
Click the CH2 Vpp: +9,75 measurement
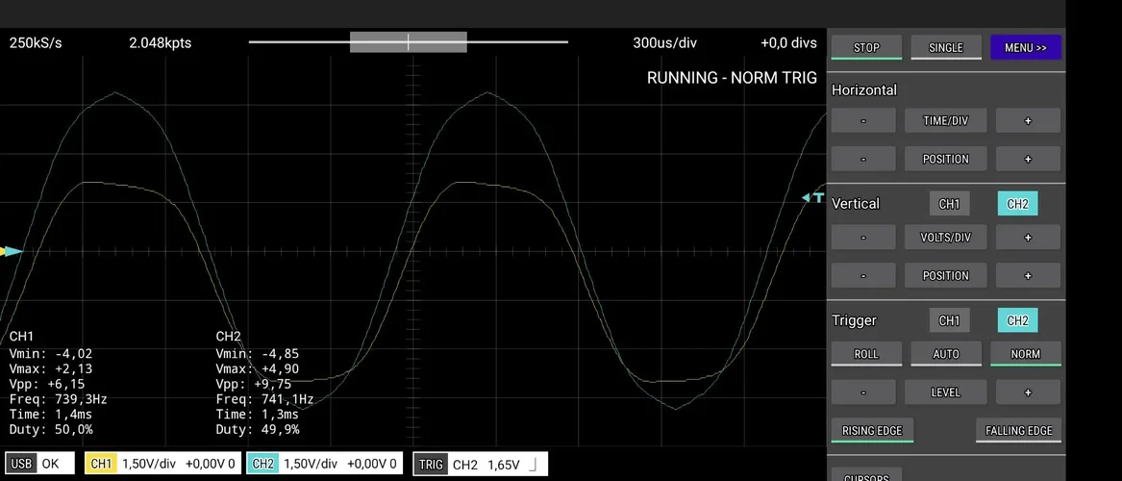[253, 384]
